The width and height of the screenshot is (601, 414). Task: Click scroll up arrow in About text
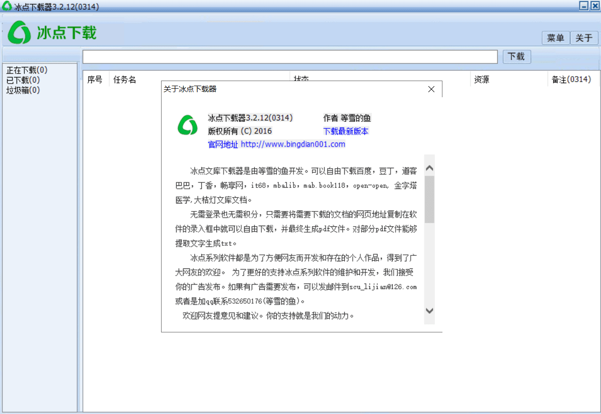pos(429,168)
